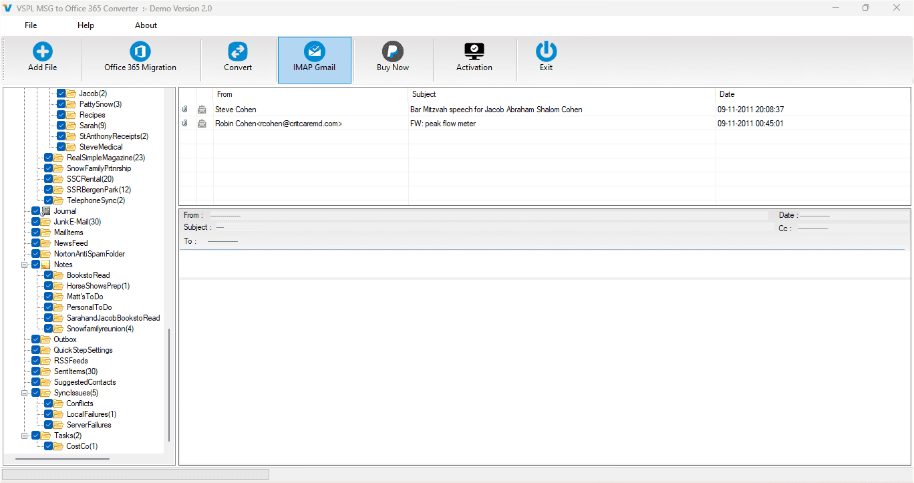The image size is (914, 483).
Task: Click the folder tree horizontal scrollbar
Action: coord(63,459)
